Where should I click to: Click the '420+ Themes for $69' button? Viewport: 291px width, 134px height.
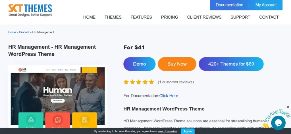pos(231,64)
